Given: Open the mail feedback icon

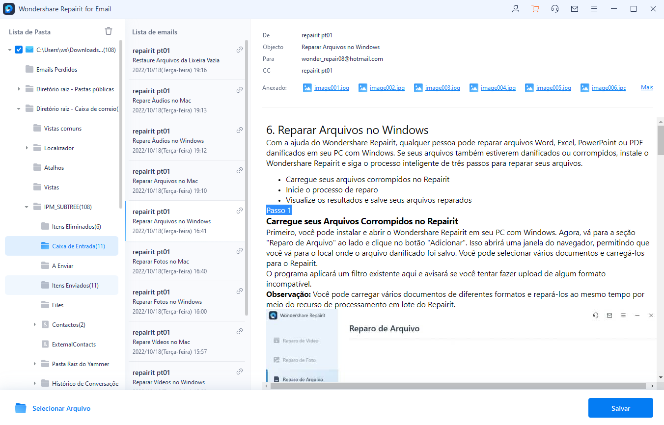Looking at the screenshot, I should 575,9.
